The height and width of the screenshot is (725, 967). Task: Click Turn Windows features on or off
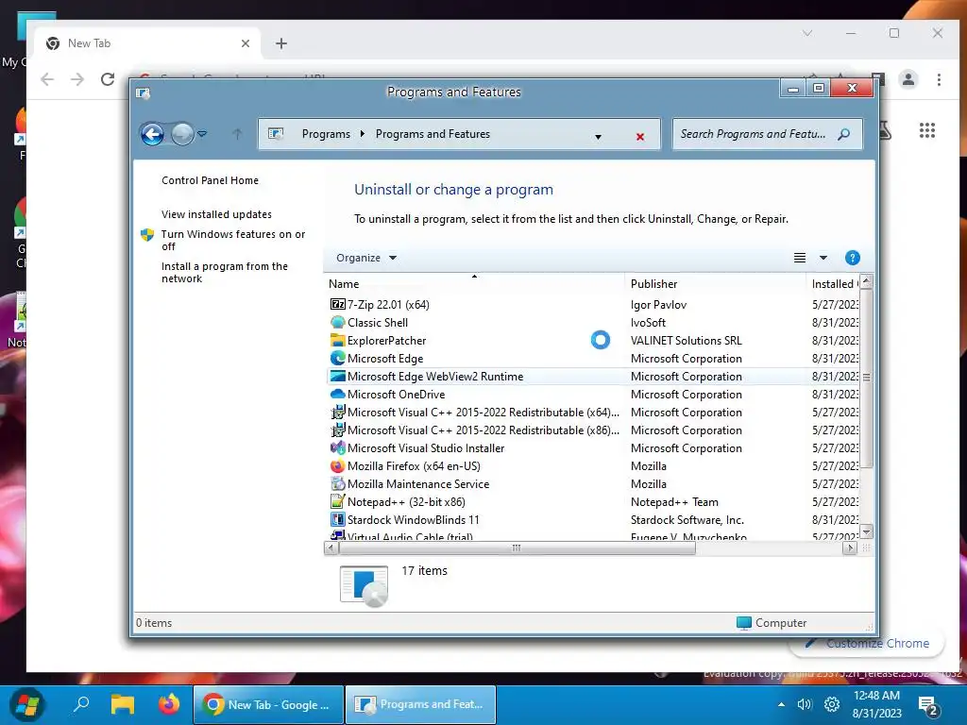(x=233, y=240)
